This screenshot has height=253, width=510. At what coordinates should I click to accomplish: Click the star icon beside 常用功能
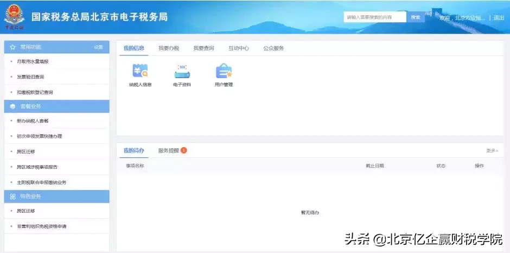click(12, 47)
